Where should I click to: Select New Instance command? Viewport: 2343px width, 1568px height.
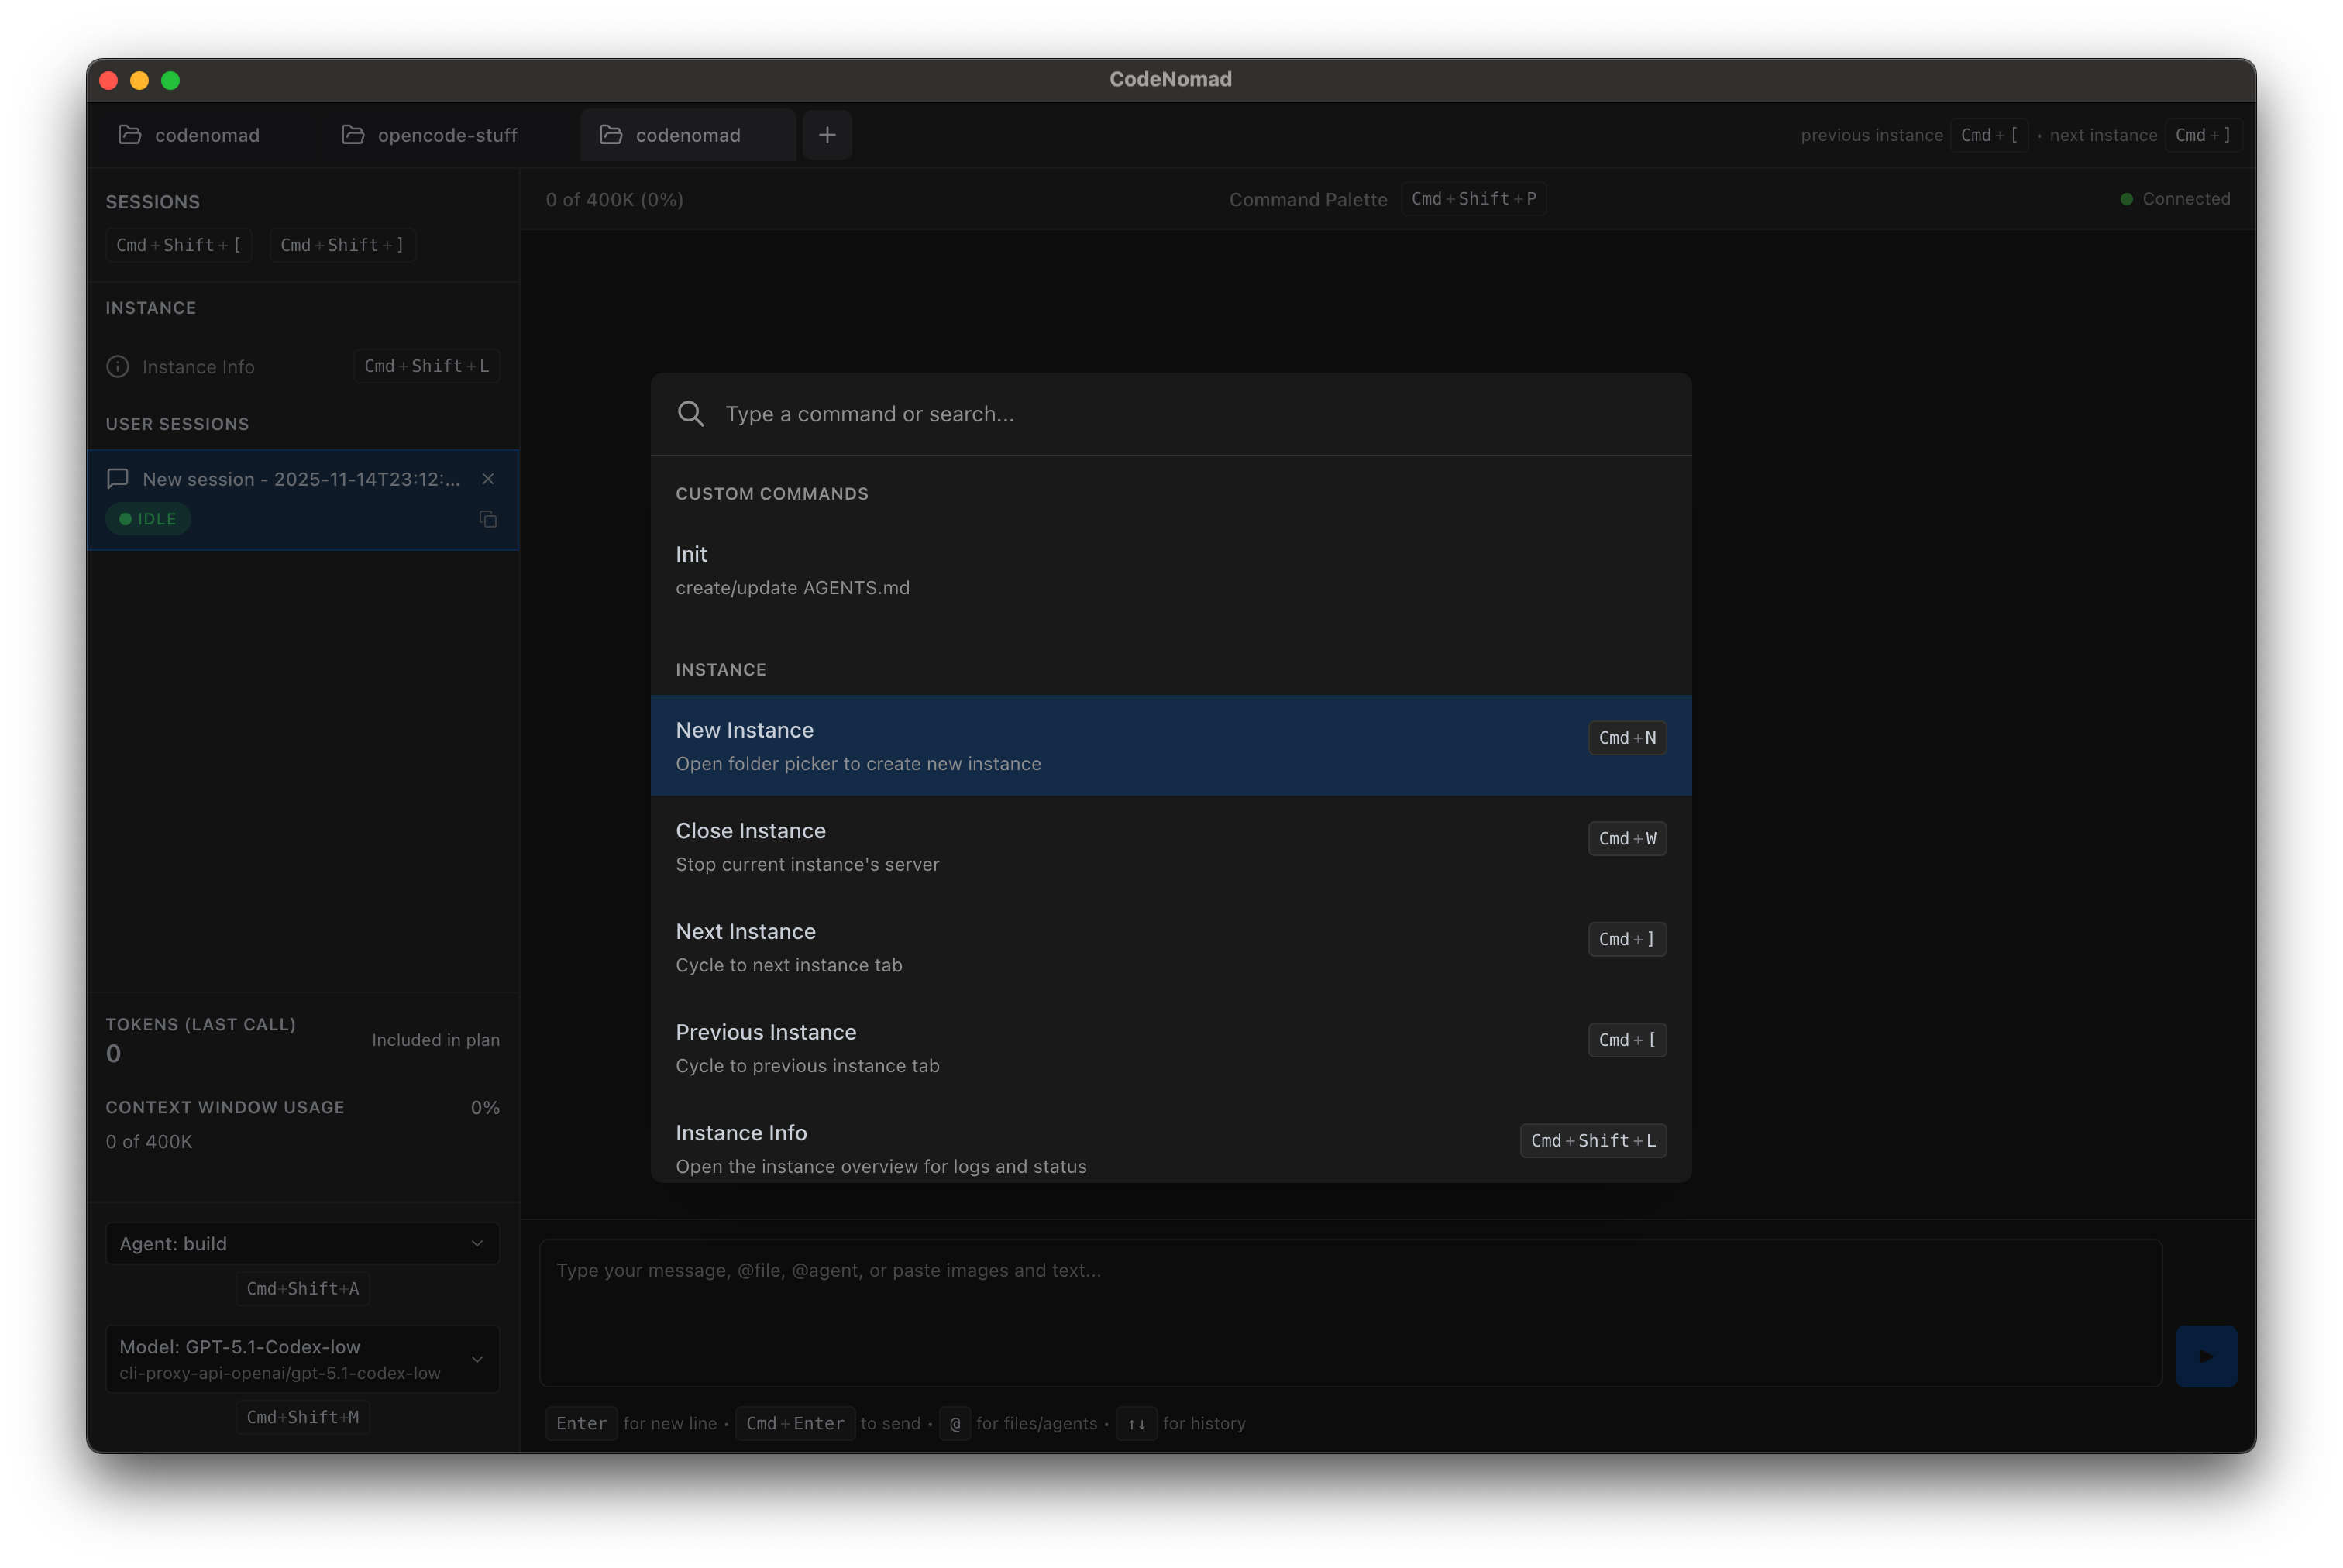tap(1170, 746)
